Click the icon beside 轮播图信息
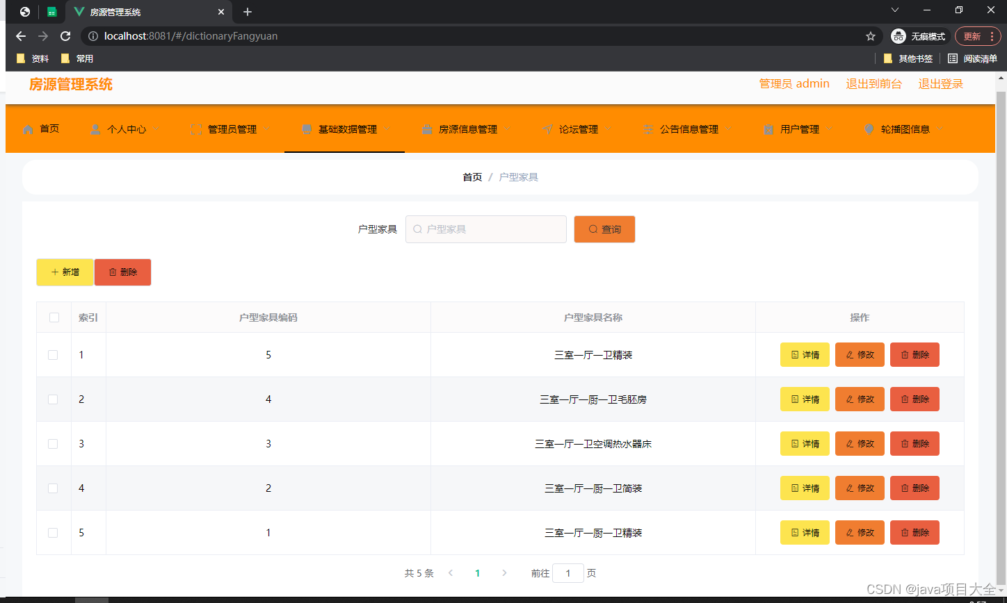 (869, 129)
